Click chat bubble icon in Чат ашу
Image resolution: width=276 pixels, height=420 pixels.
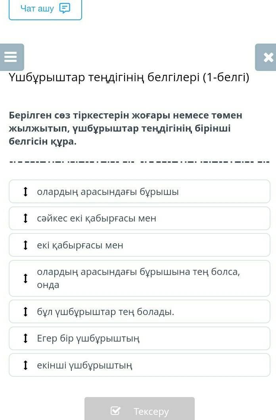[x=65, y=8]
